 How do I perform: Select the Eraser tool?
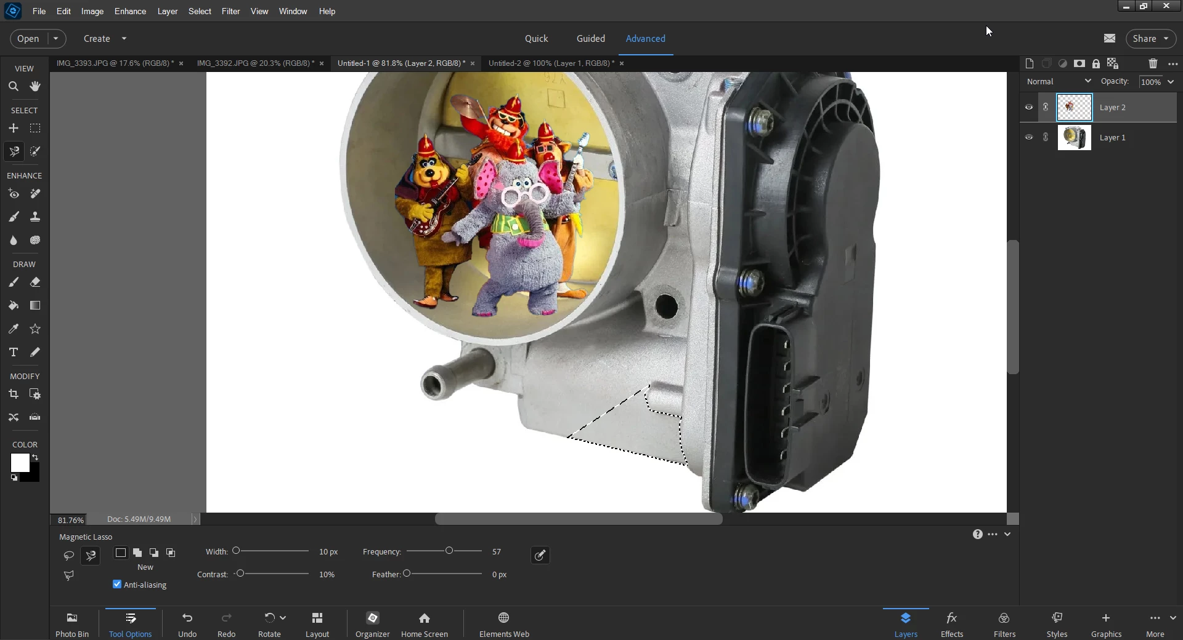click(35, 282)
